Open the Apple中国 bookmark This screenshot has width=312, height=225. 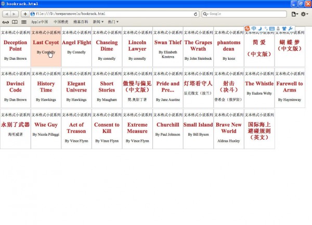40,22
